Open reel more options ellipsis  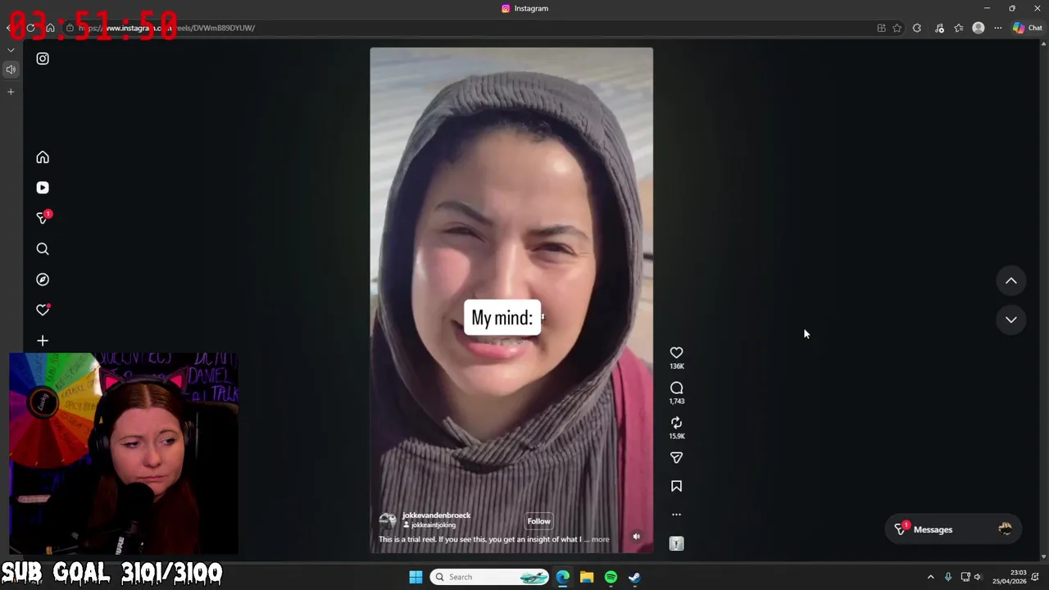tap(676, 515)
